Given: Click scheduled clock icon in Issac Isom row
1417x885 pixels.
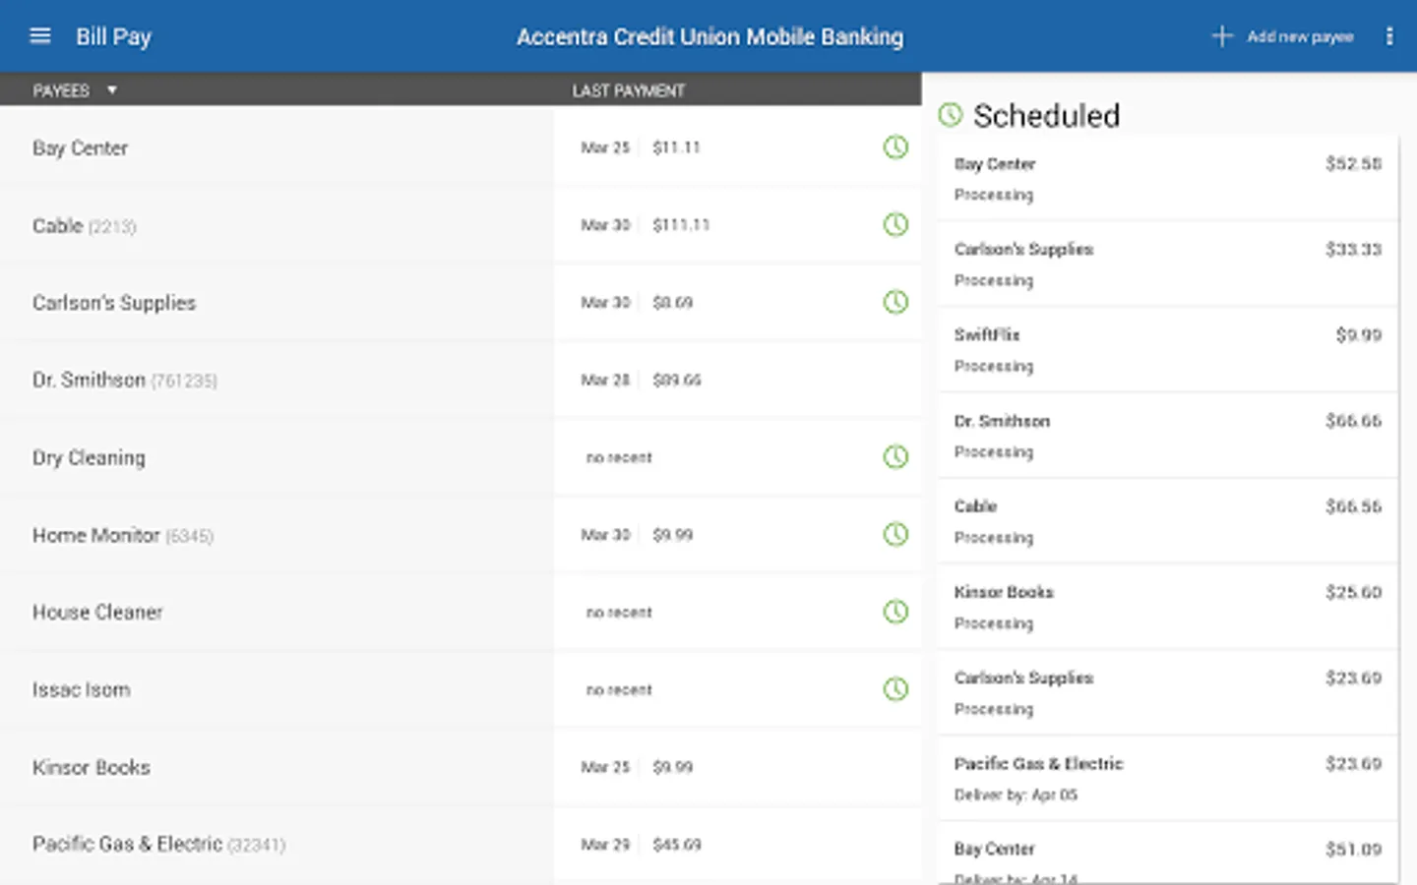Looking at the screenshot, I should tap(895, 689).
